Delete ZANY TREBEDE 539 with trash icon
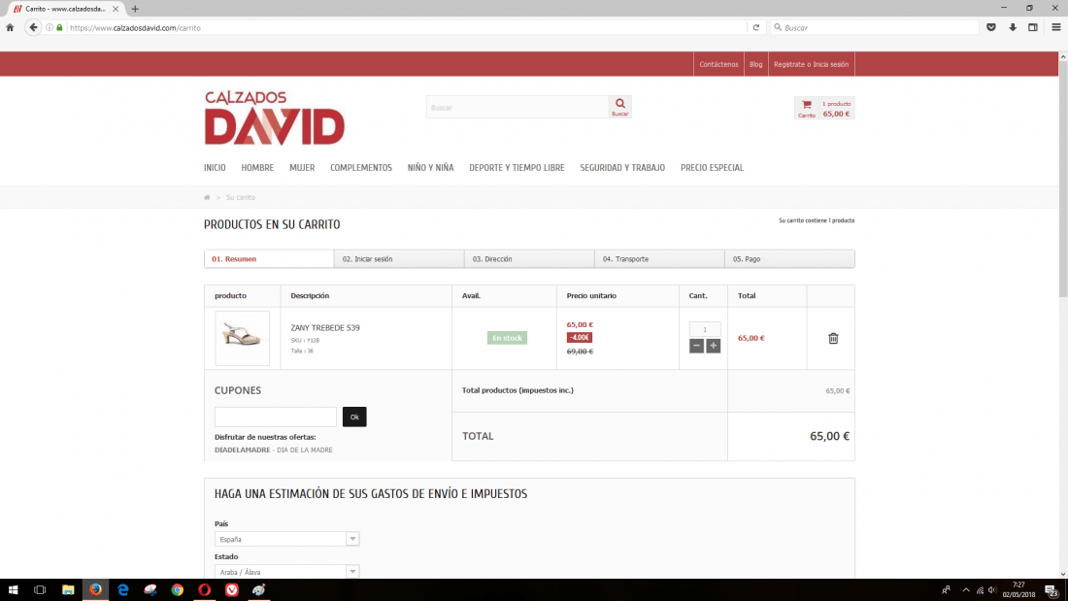Image resolution: width=1068 pixels, height=601 pixels. (x=833, y=338)
